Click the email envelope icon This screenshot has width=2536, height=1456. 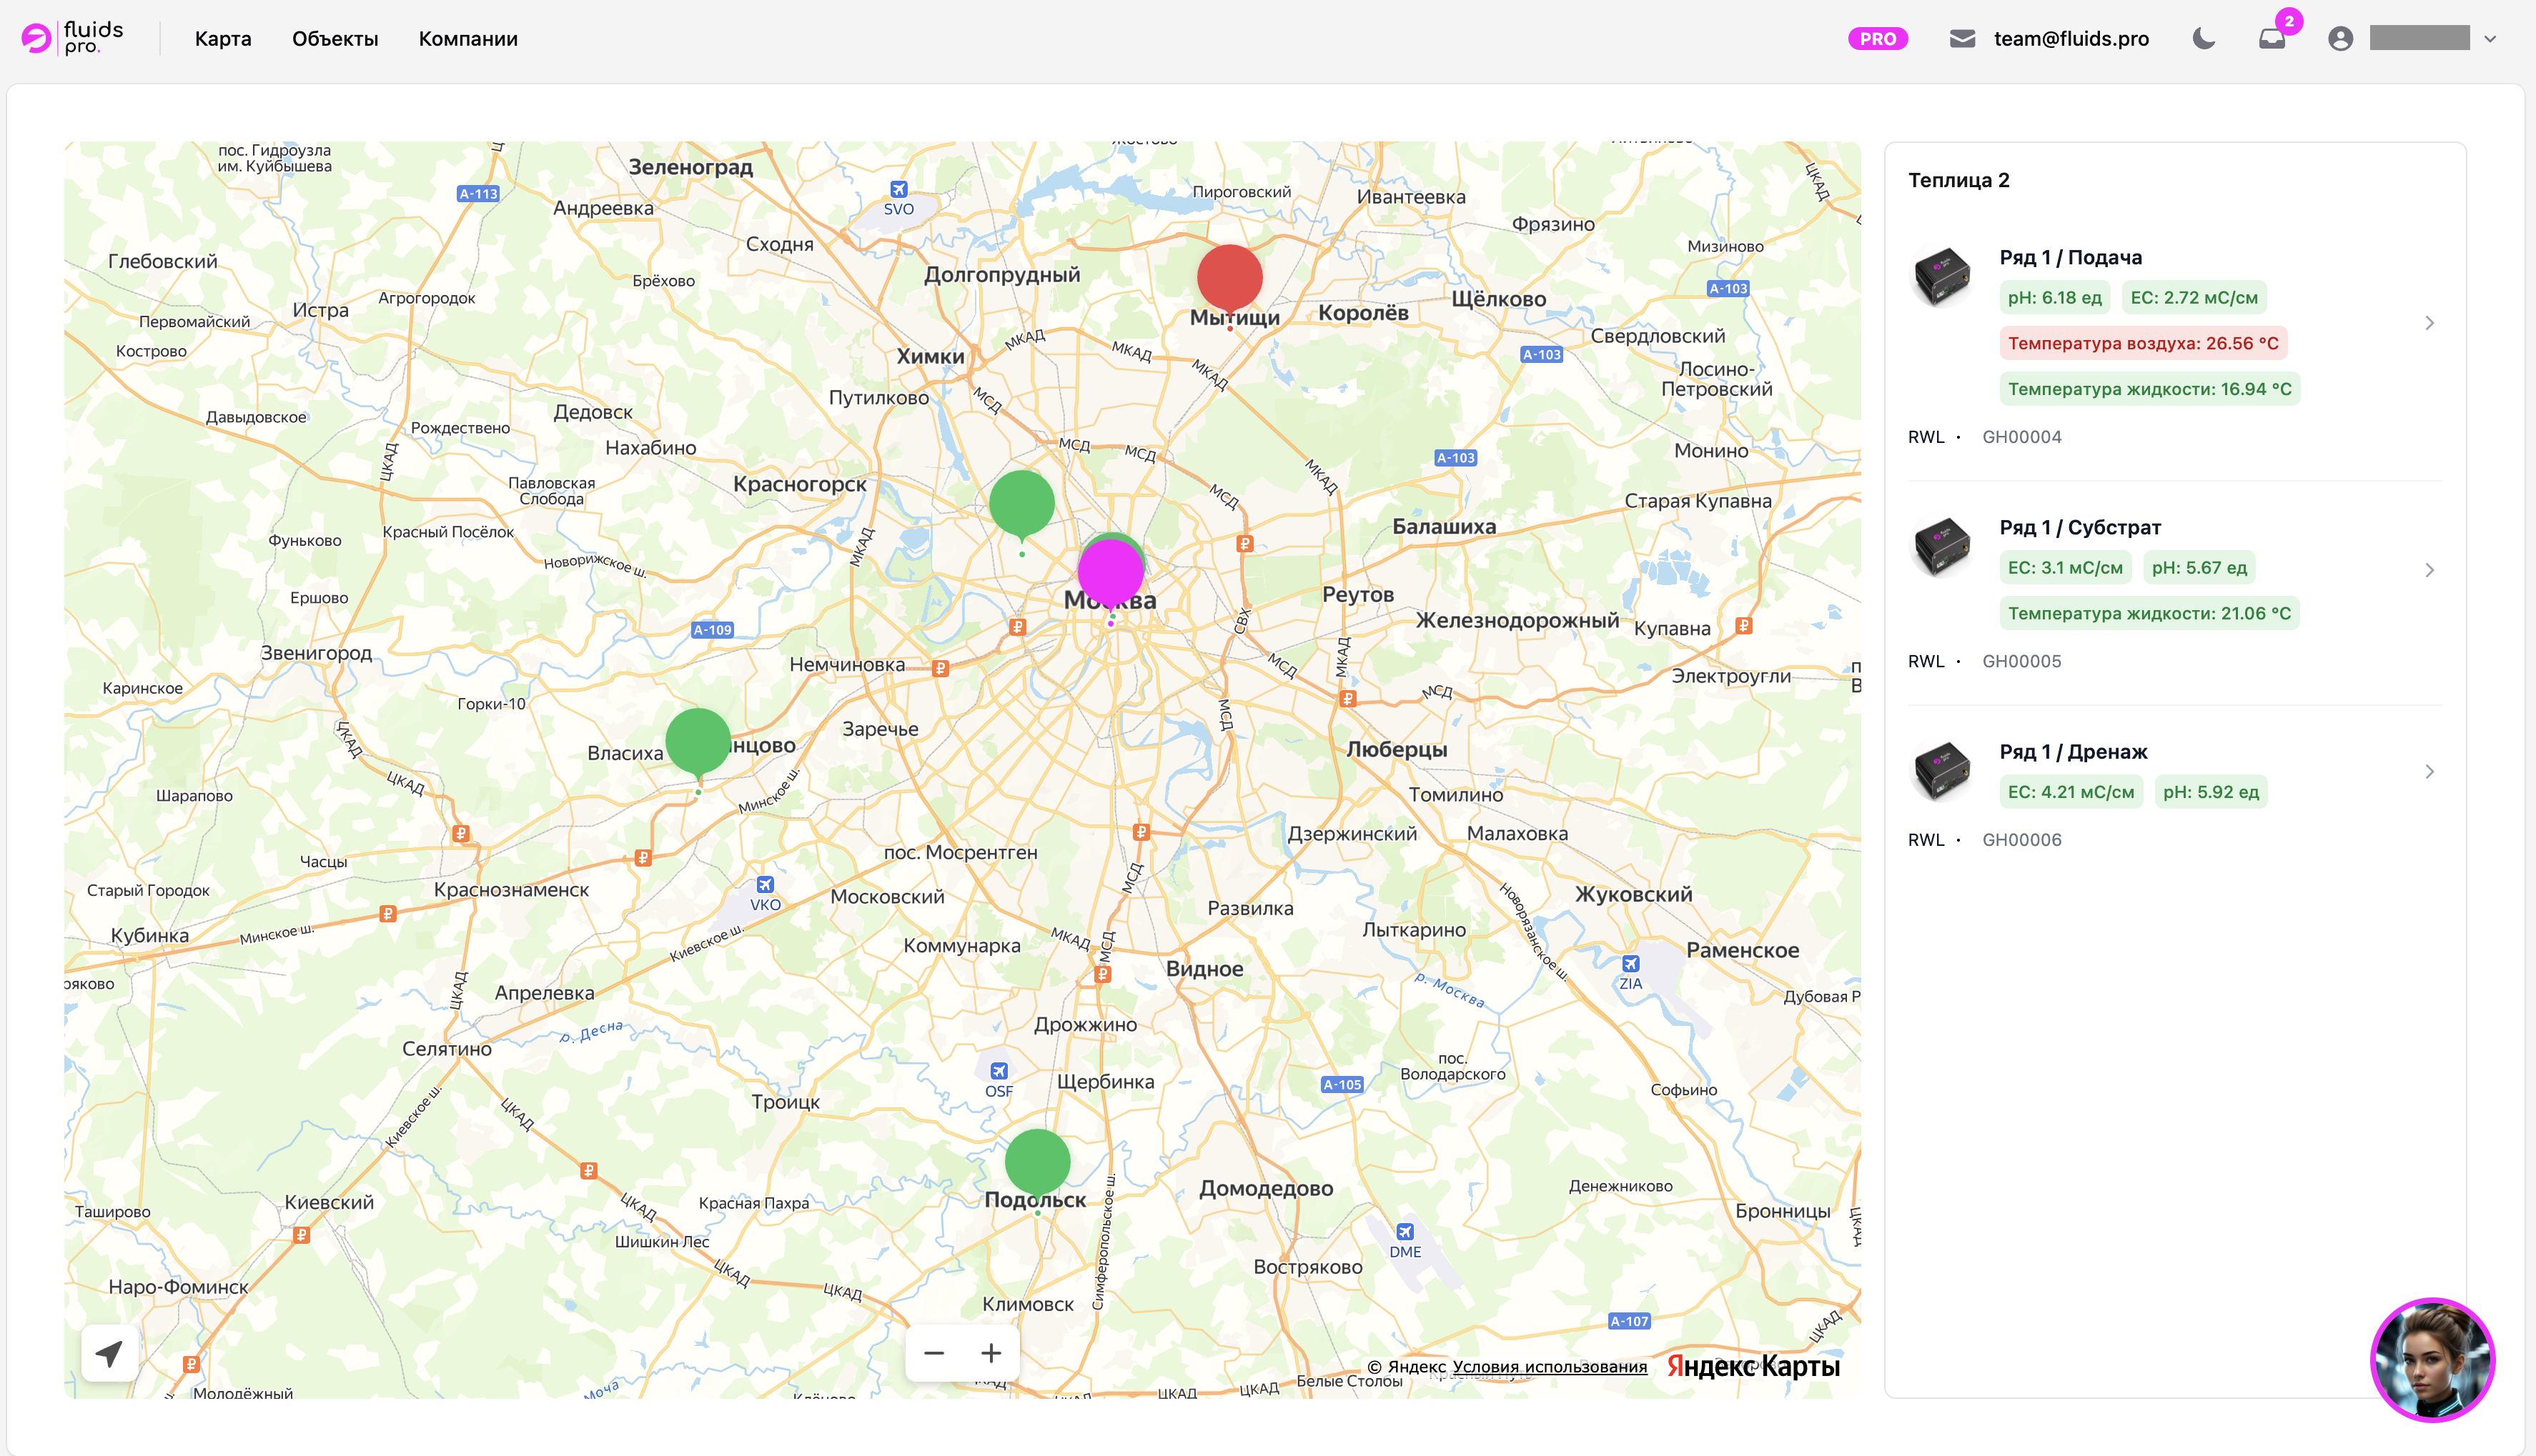[x=1962, y=39]
